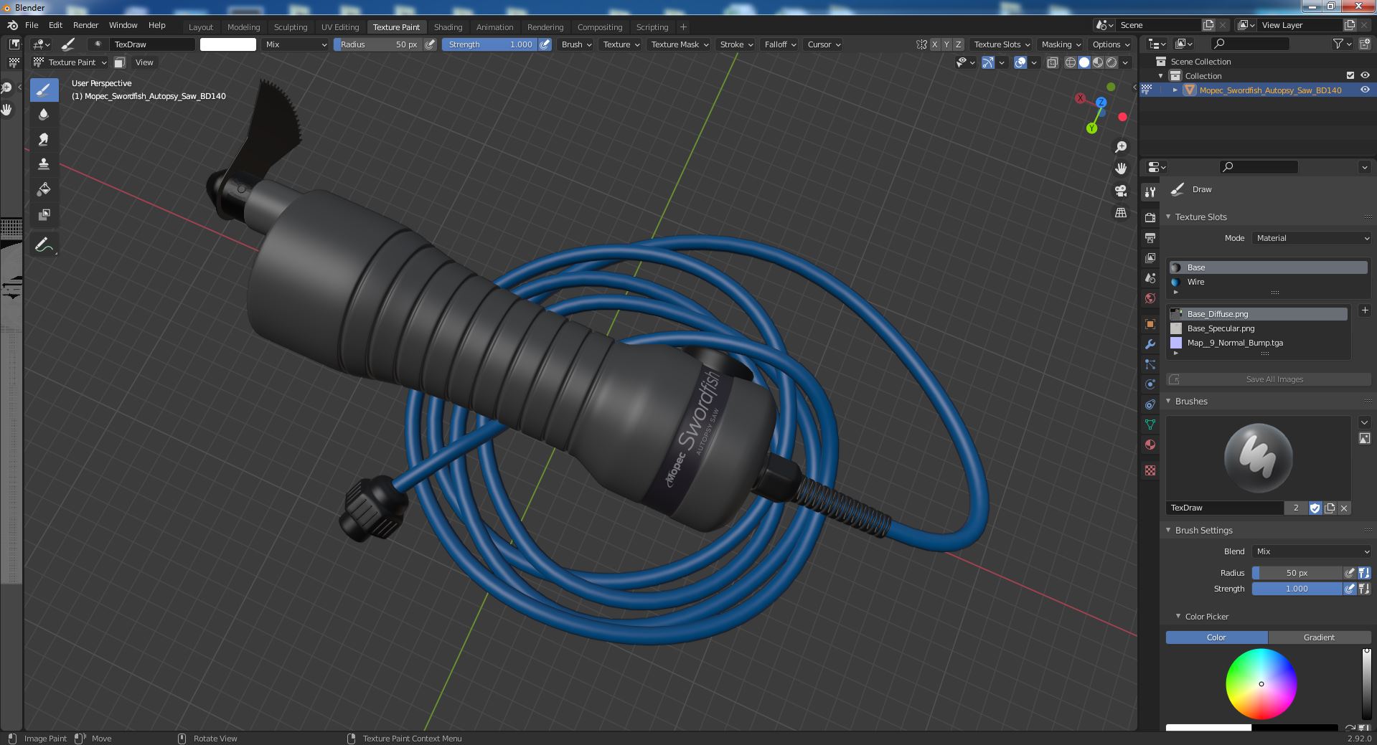
Task: Open the Masking dropdown
Action: [1061, 44]
